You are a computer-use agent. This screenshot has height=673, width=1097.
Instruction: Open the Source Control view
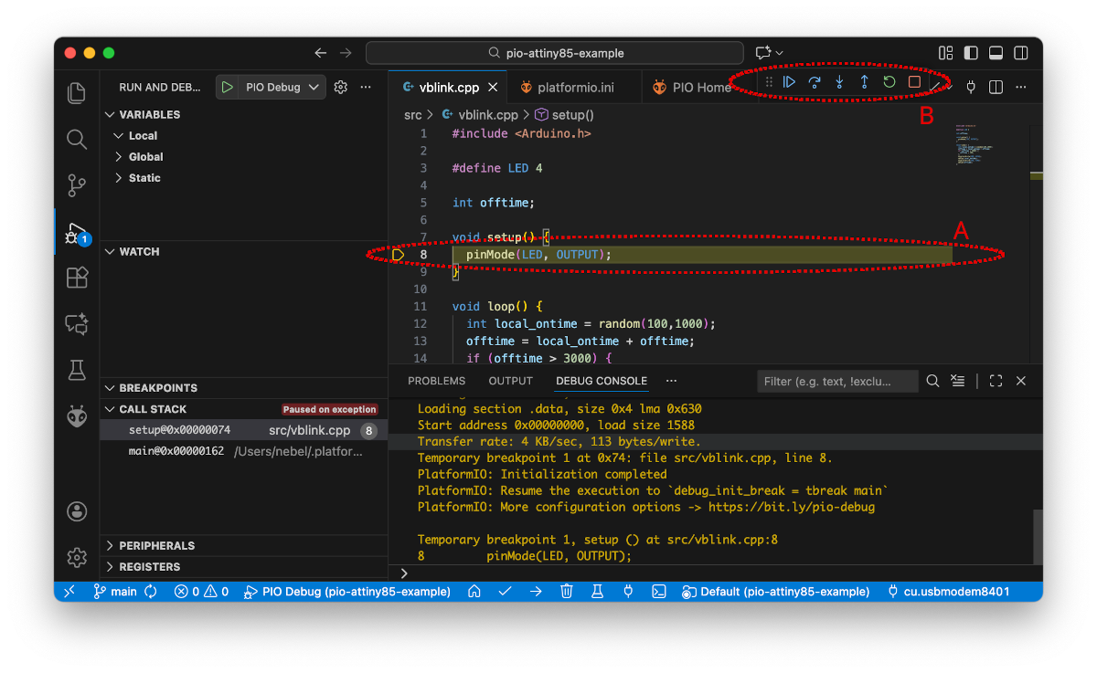[x=77, y=185]
